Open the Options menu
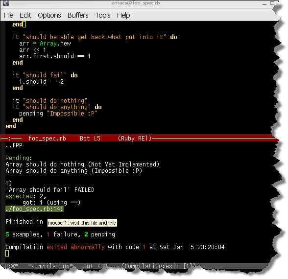Screen dimensions: 288x279 pyautogui.click(x=49, y=15)
